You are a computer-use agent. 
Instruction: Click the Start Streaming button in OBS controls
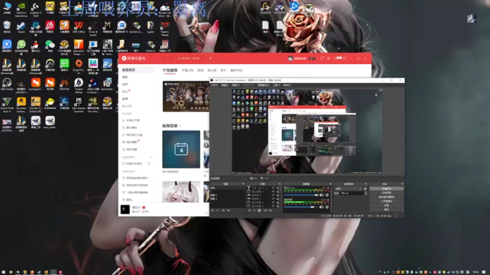click(386, 189)
